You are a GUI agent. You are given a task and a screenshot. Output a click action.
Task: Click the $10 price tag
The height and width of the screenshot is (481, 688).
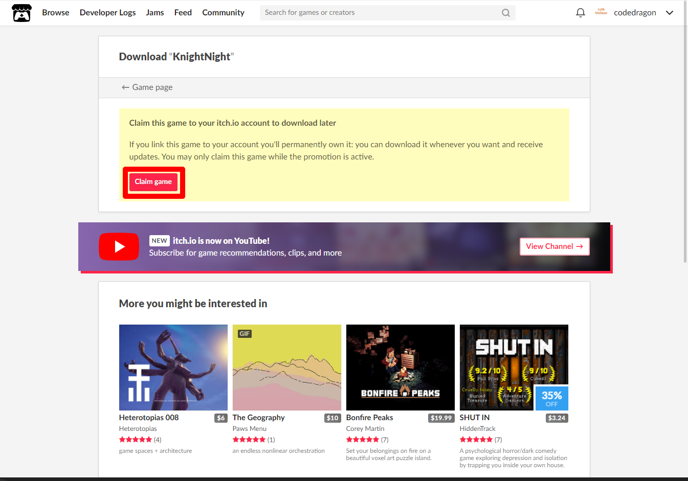tap(333, 418)
